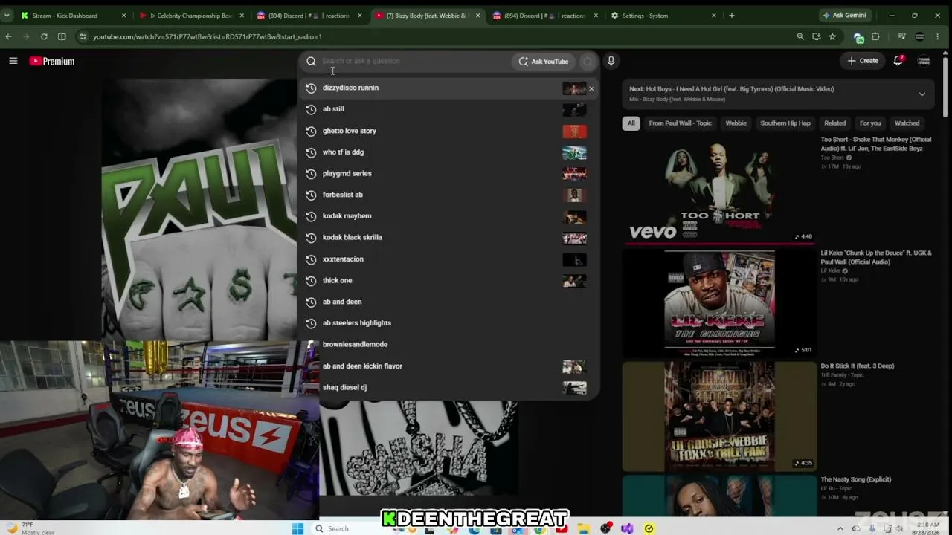Click the YouTube account avatar
The width and height of the screenshot is (952, 535).
(x=924, y=61)
